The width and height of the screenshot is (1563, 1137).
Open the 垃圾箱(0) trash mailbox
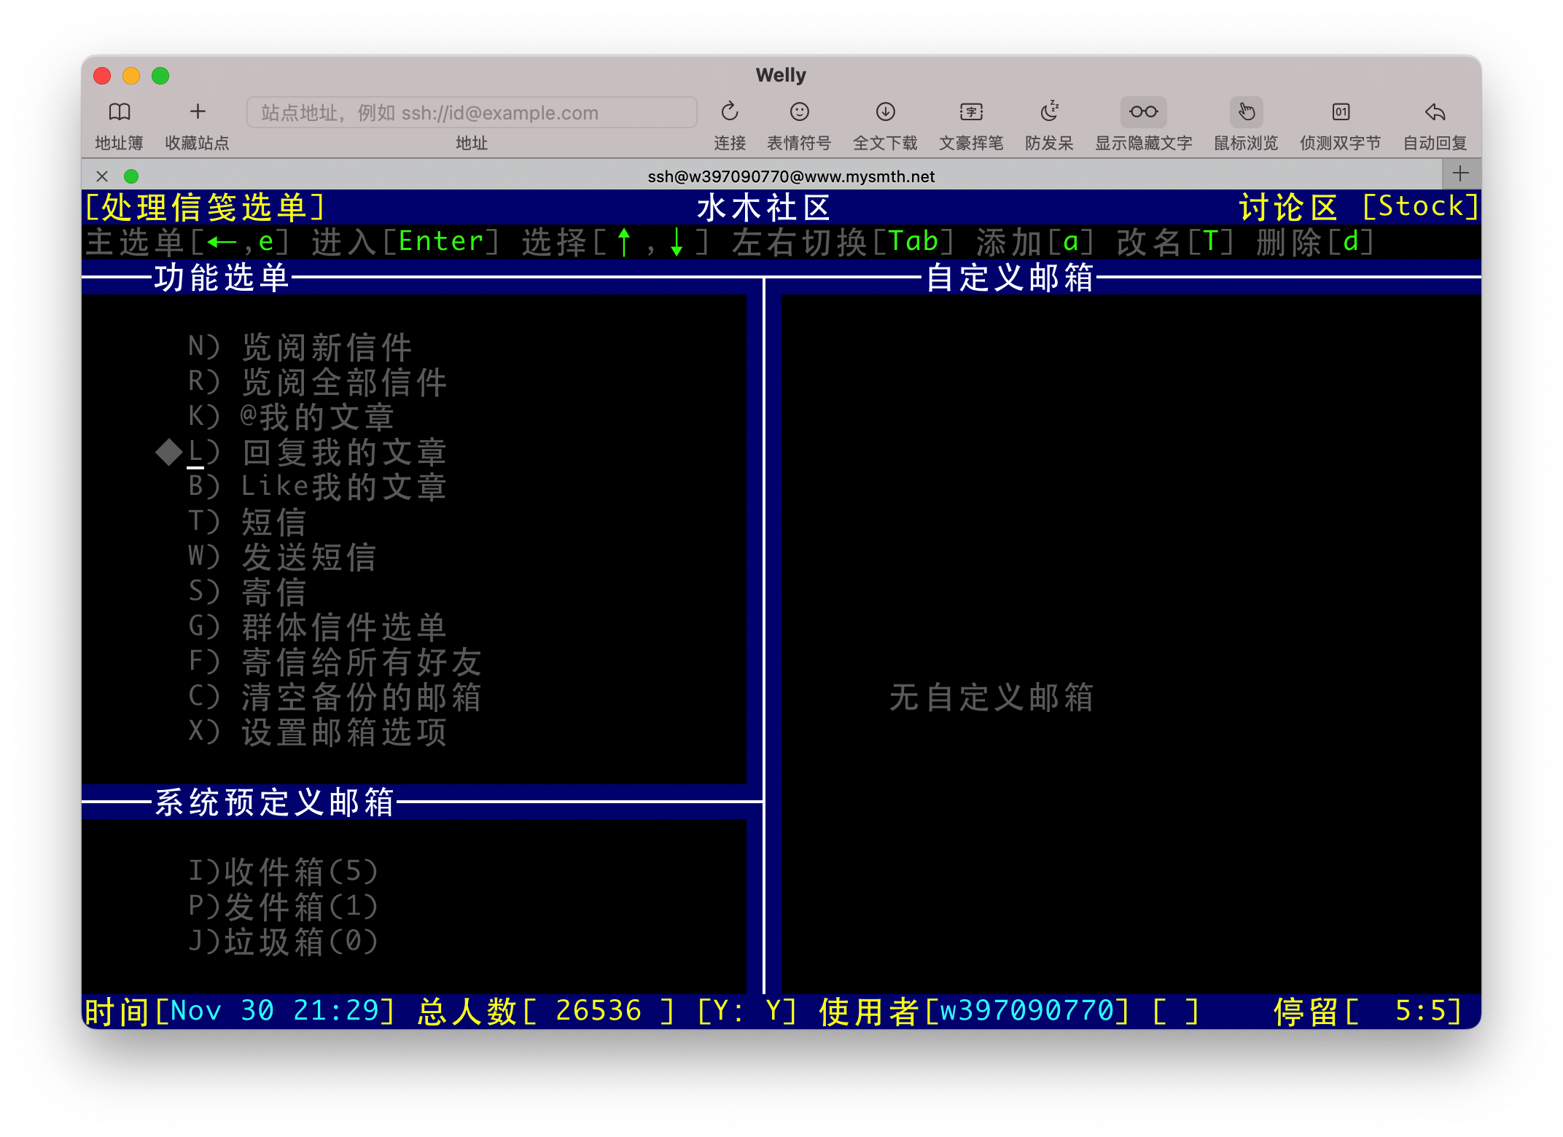[283, 942]
